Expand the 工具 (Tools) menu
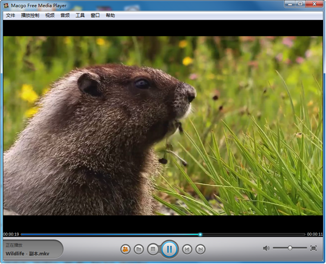 click(x=80, y=16)
